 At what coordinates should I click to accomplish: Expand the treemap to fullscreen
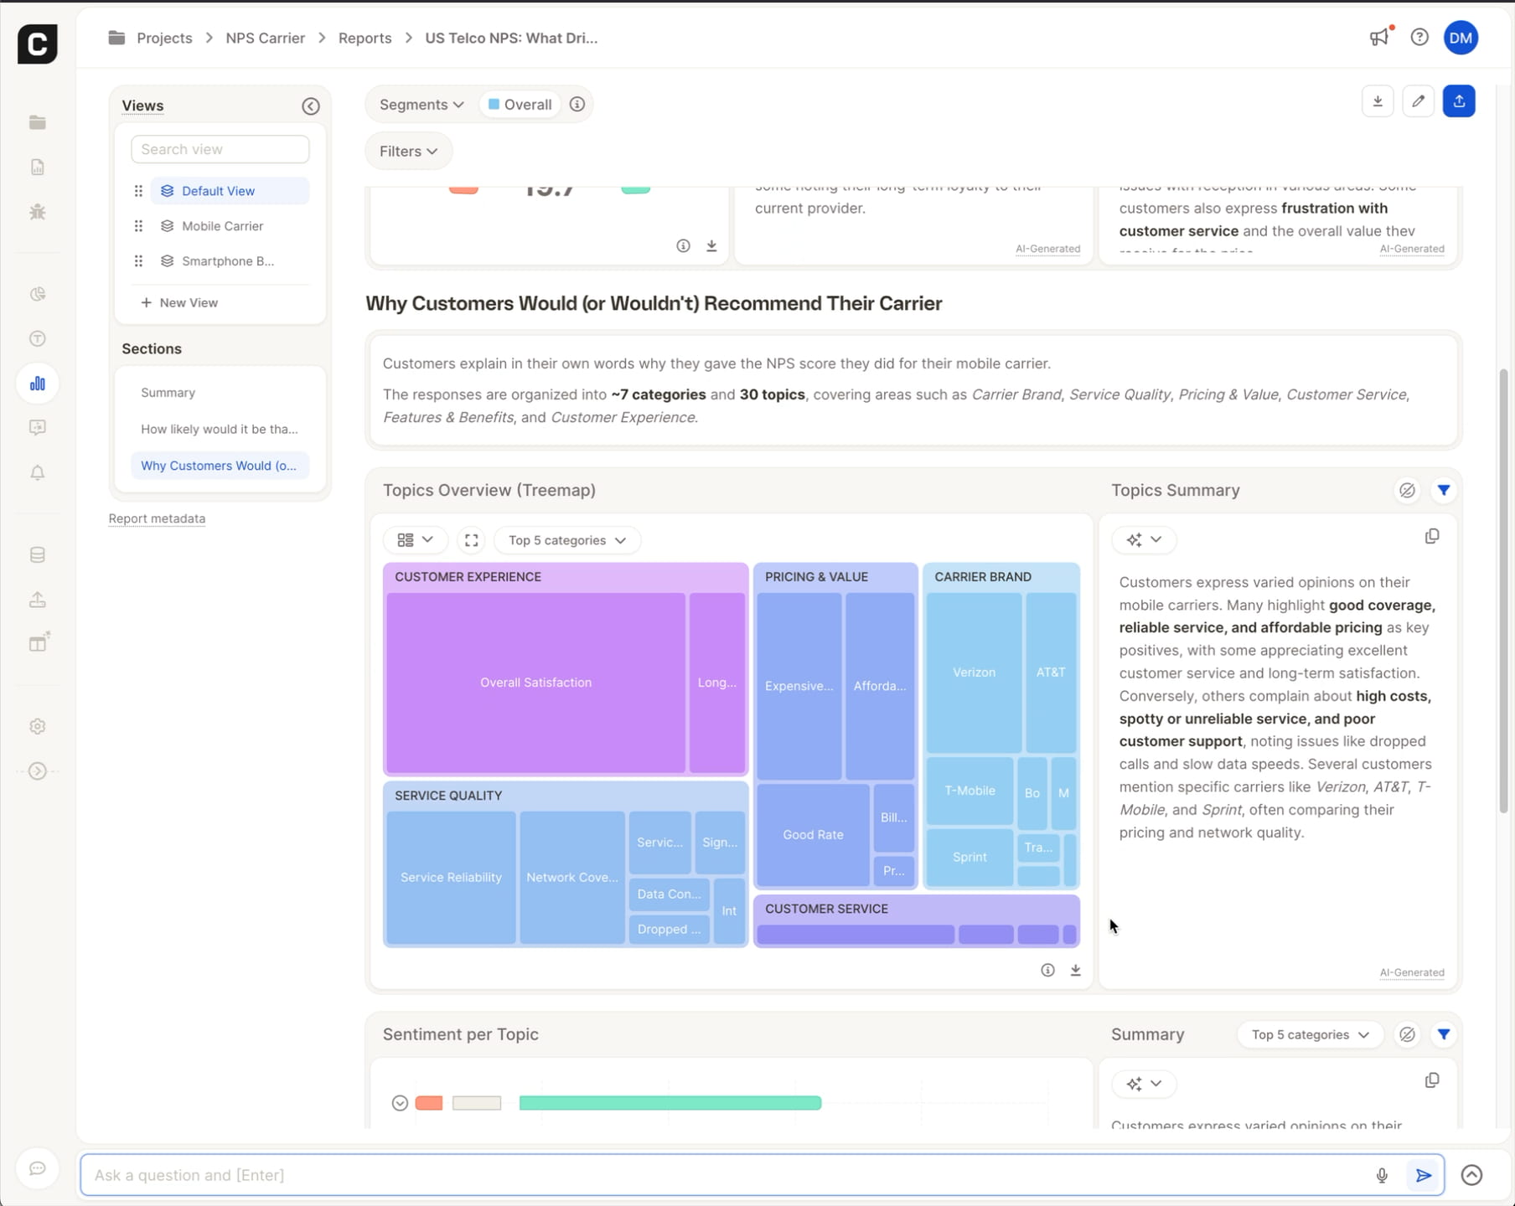pos(472,540)
